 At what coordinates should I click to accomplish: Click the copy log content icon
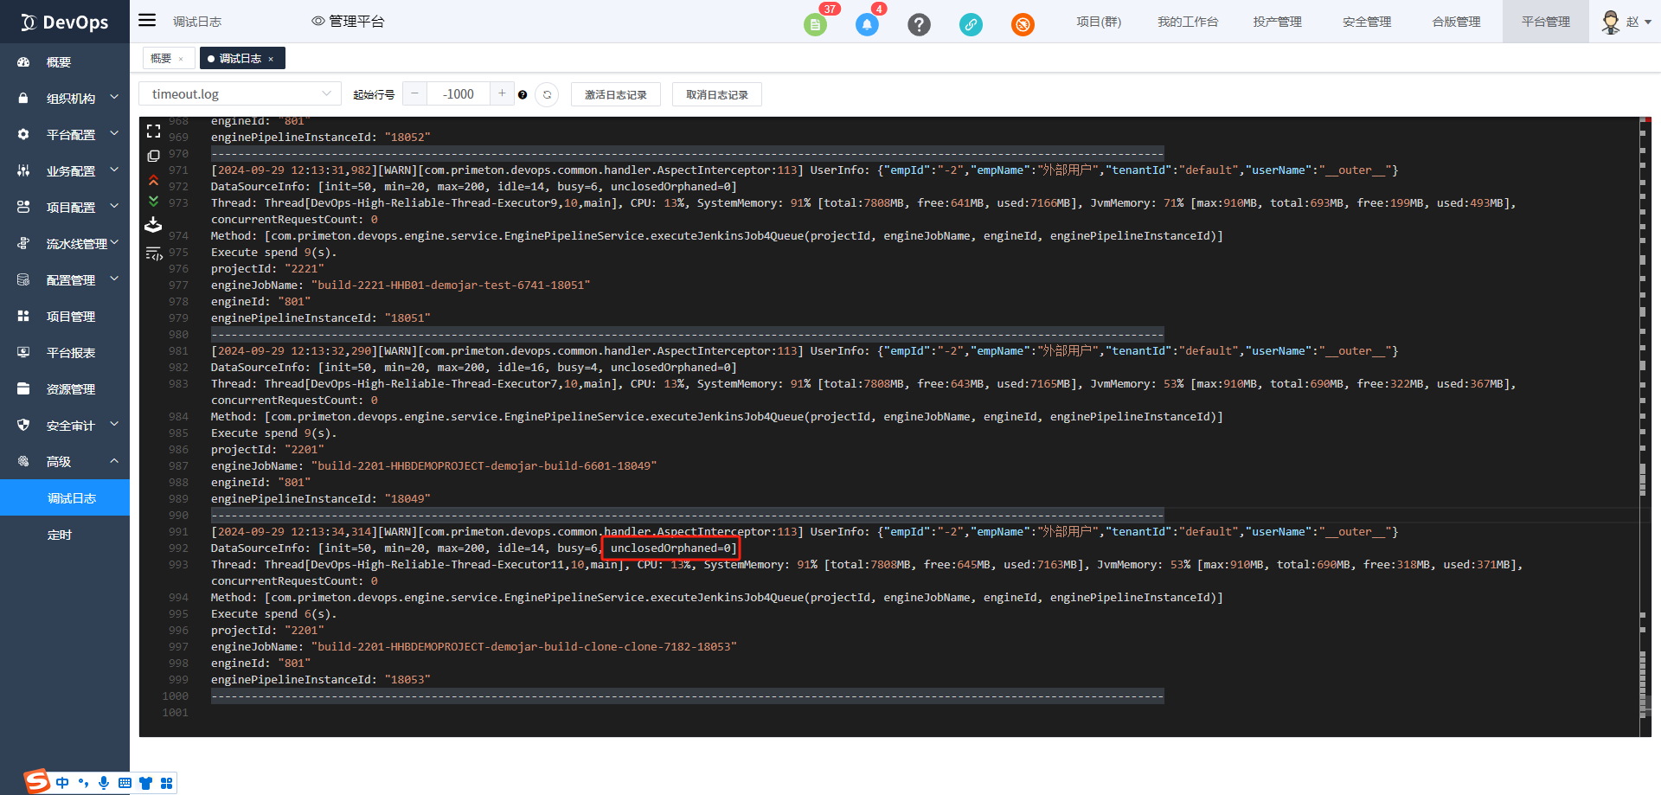pyautogui.click(x=153, y=157)
